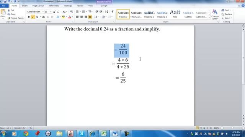The height and width of the screenshot is (137, 245).
Task: Expand the Styles gallery more arrow
Action: [209, 18]
